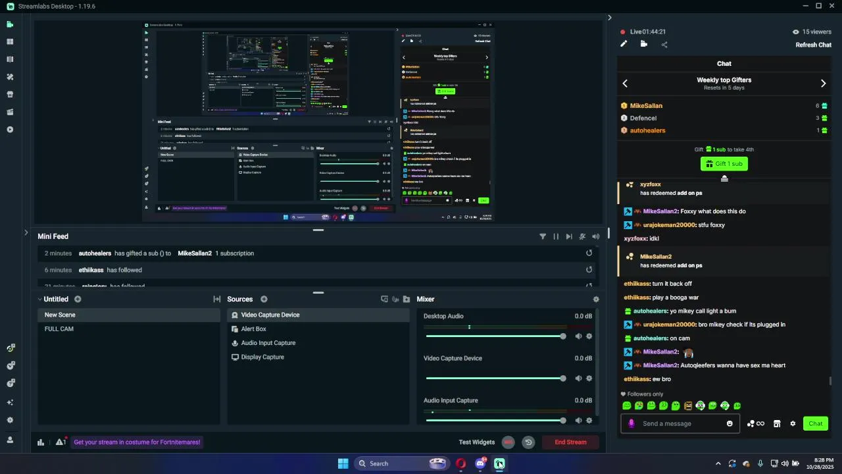Mute the Desktop Audio source
Screen dimensions: 842x474
[578, 336]
